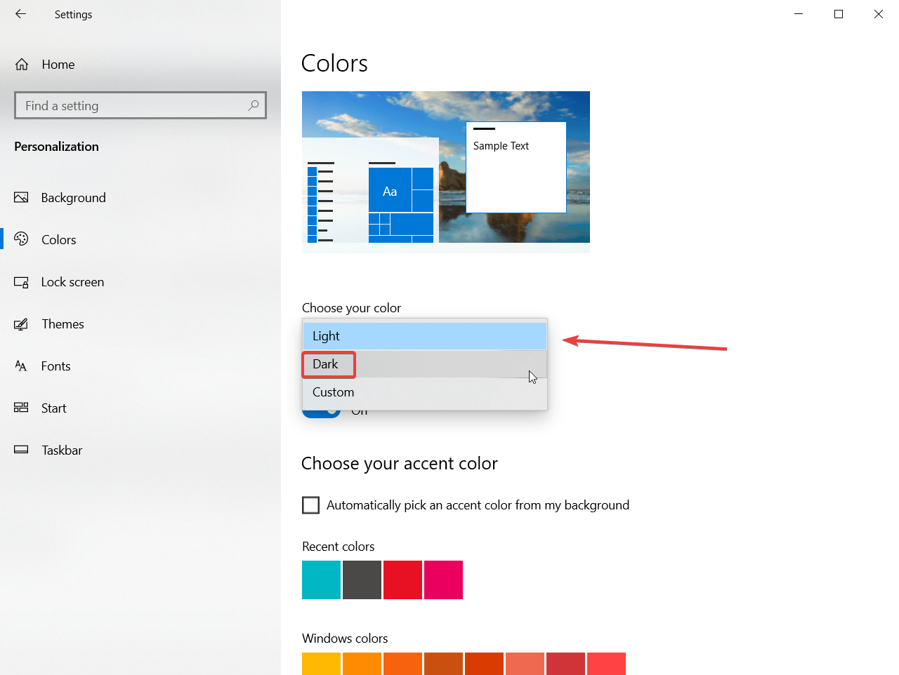Image resolution: width=899 pixels, height=675 pixels.
Task: Select the dark gray recent color
Action: pyautogui.click(x=362, y=580)
